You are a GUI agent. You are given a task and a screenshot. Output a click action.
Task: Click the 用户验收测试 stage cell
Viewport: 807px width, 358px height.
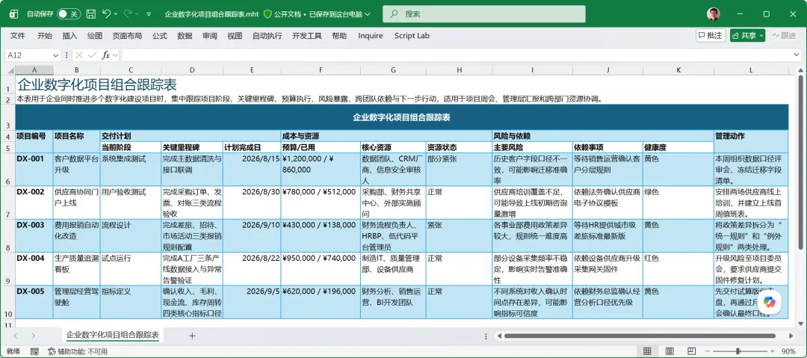(131, 203)
